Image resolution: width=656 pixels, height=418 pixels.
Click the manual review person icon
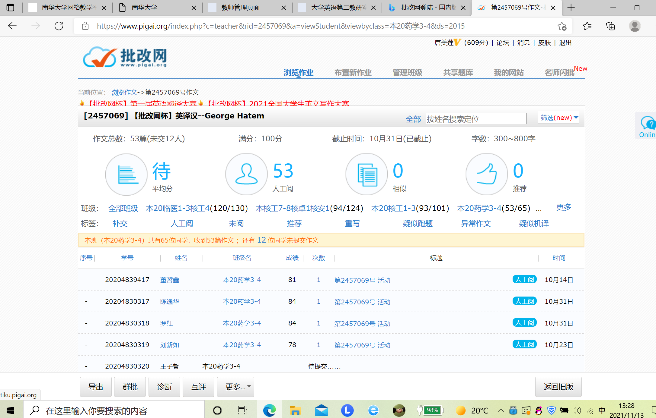pos(246,174)
